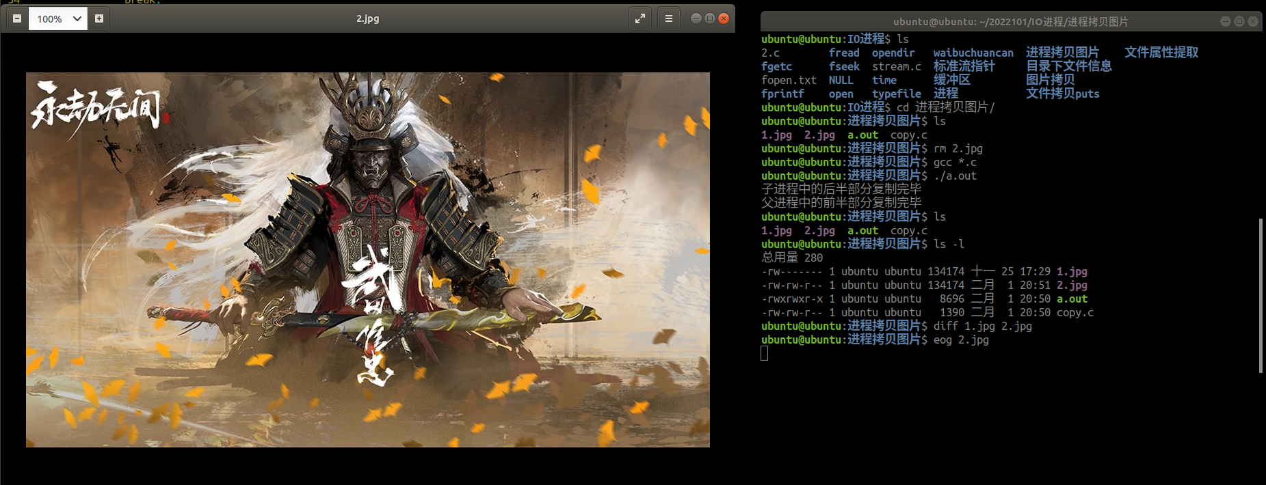Click 'opendir' in the ls output

tap(893, 53)
